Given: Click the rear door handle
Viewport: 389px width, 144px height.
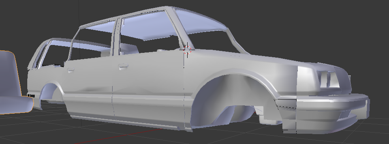Looking at the screenshot, I should pos(71,70).
